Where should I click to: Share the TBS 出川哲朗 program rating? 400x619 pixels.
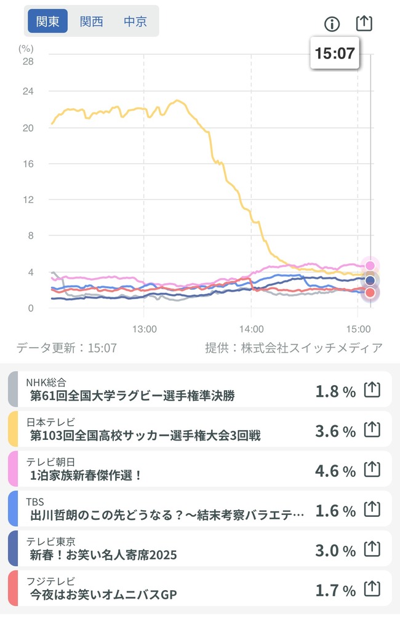[x=372, y=509]
